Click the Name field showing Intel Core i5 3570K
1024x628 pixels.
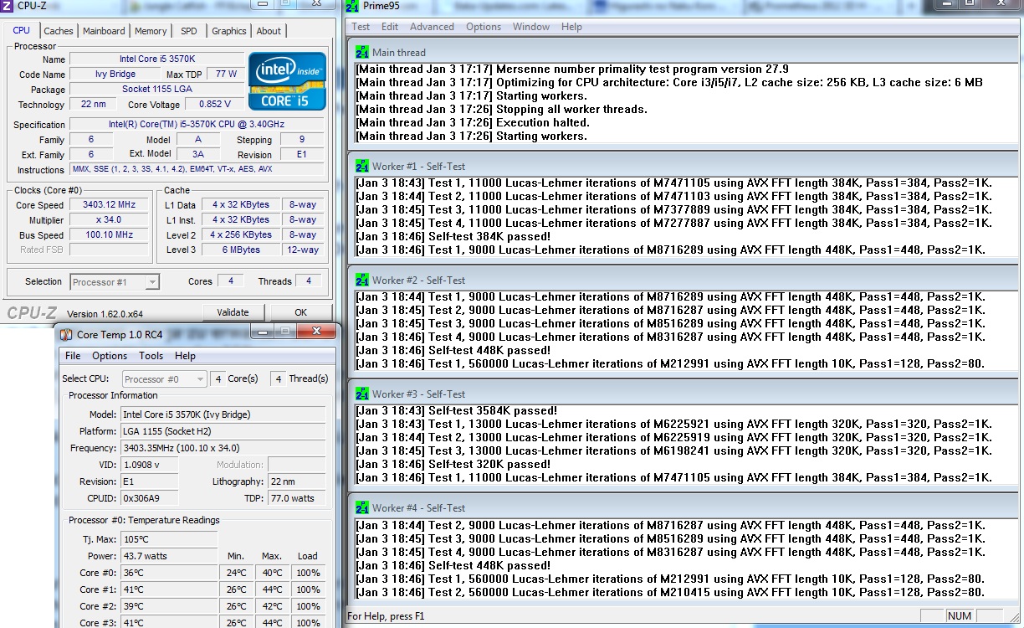[x=156, y=59]
